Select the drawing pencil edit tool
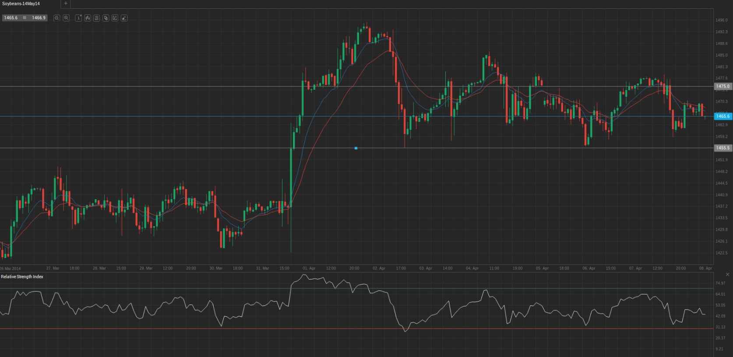This screenshot has height=357, width=733. pos(115,18)
